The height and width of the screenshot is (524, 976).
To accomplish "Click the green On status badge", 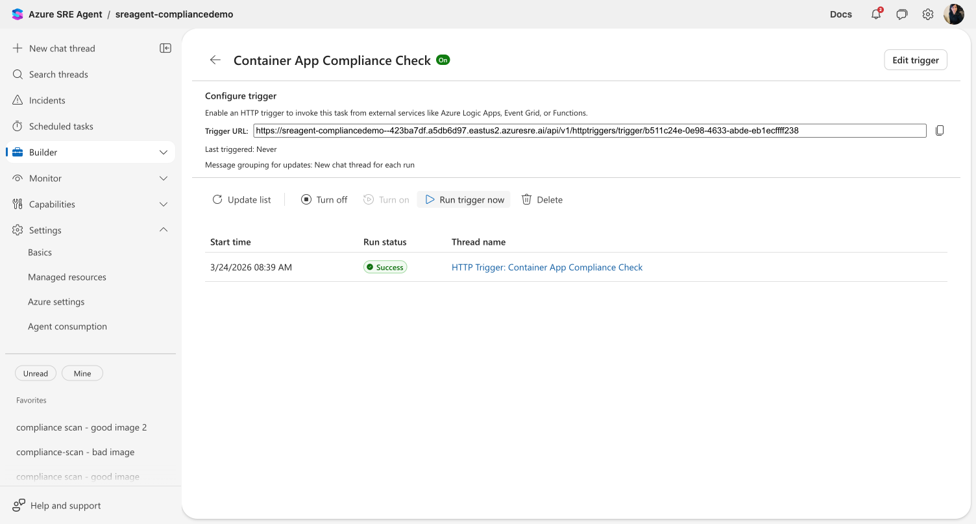I will pyautogui.click(x=443, y=60).
